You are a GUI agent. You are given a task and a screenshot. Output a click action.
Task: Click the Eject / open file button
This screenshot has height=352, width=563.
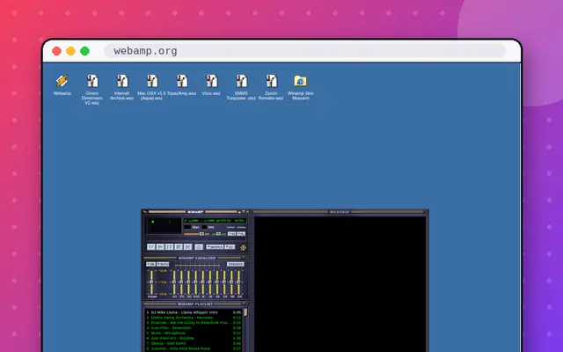click(199, 247)
